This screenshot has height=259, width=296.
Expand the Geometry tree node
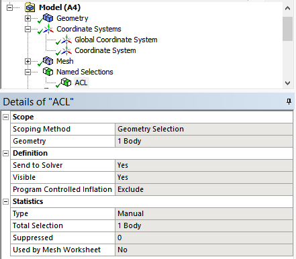28,18
